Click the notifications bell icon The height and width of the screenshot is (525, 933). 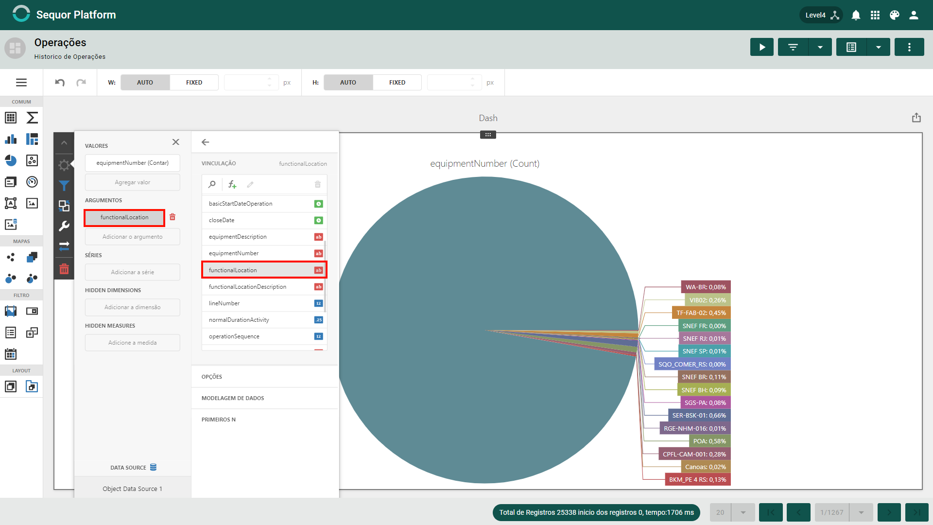pos(856,15)
